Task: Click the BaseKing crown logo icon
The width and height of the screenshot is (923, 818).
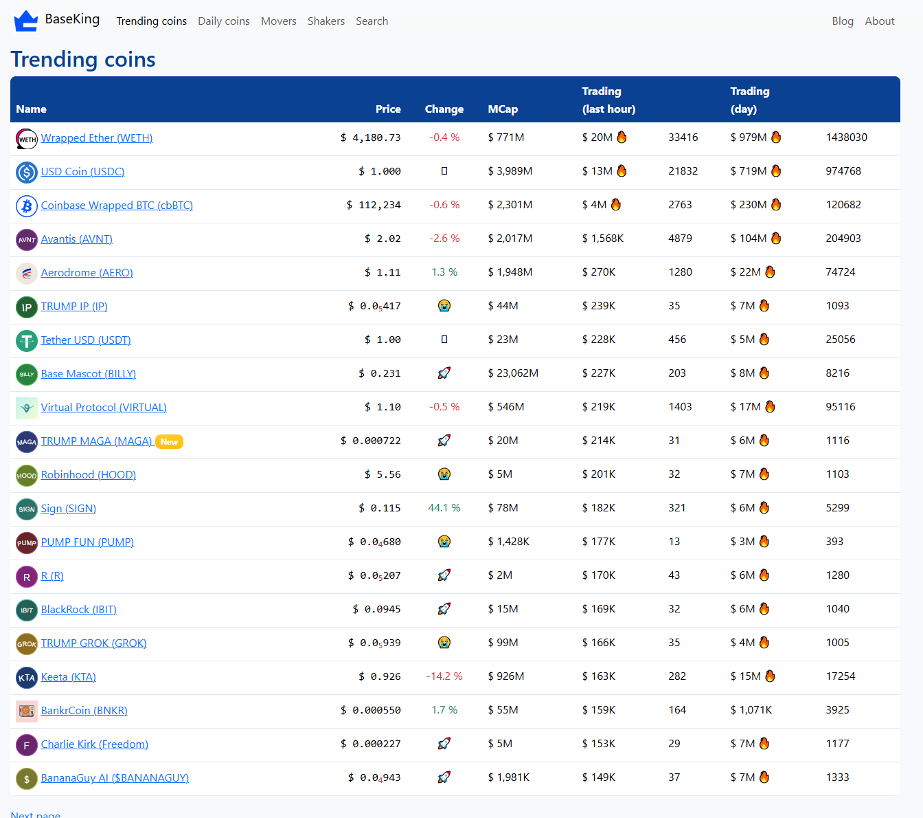Action: point(26,21)
